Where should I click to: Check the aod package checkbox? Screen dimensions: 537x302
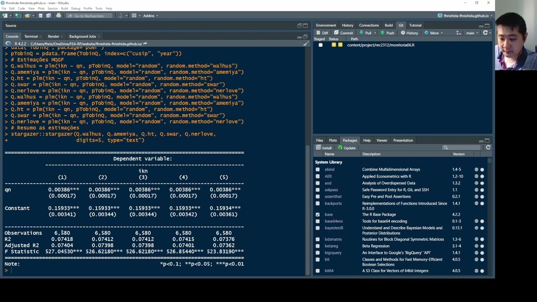[x=318, y=183]
